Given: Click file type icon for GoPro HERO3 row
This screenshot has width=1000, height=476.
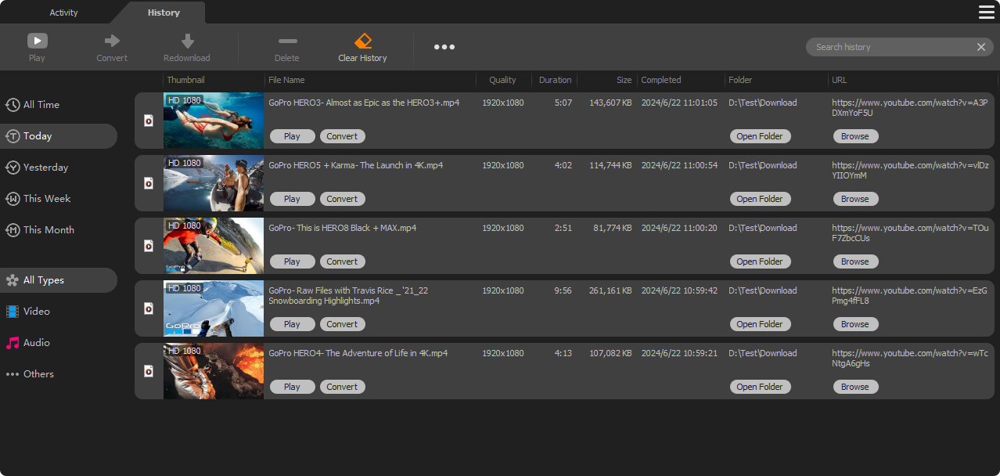Looking at the screenshot, I should pos(149,121).
